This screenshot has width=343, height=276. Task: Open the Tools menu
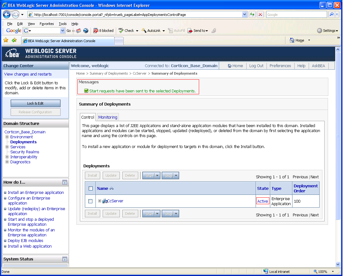point(62,24)
